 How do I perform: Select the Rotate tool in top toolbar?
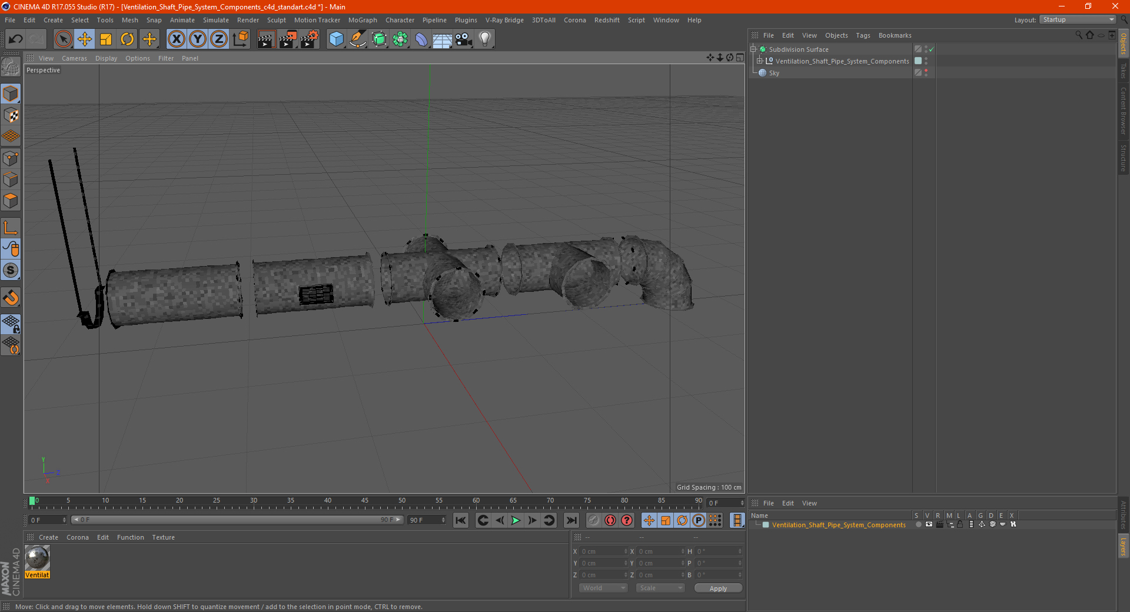[x=127, y=39]
